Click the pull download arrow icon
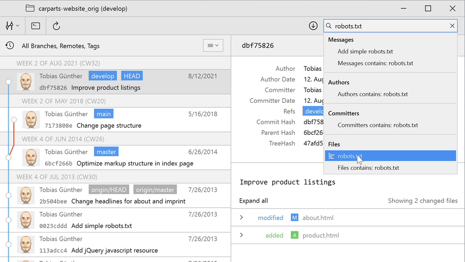This screenshot has width=465, height=262. (x=313, y=26)
